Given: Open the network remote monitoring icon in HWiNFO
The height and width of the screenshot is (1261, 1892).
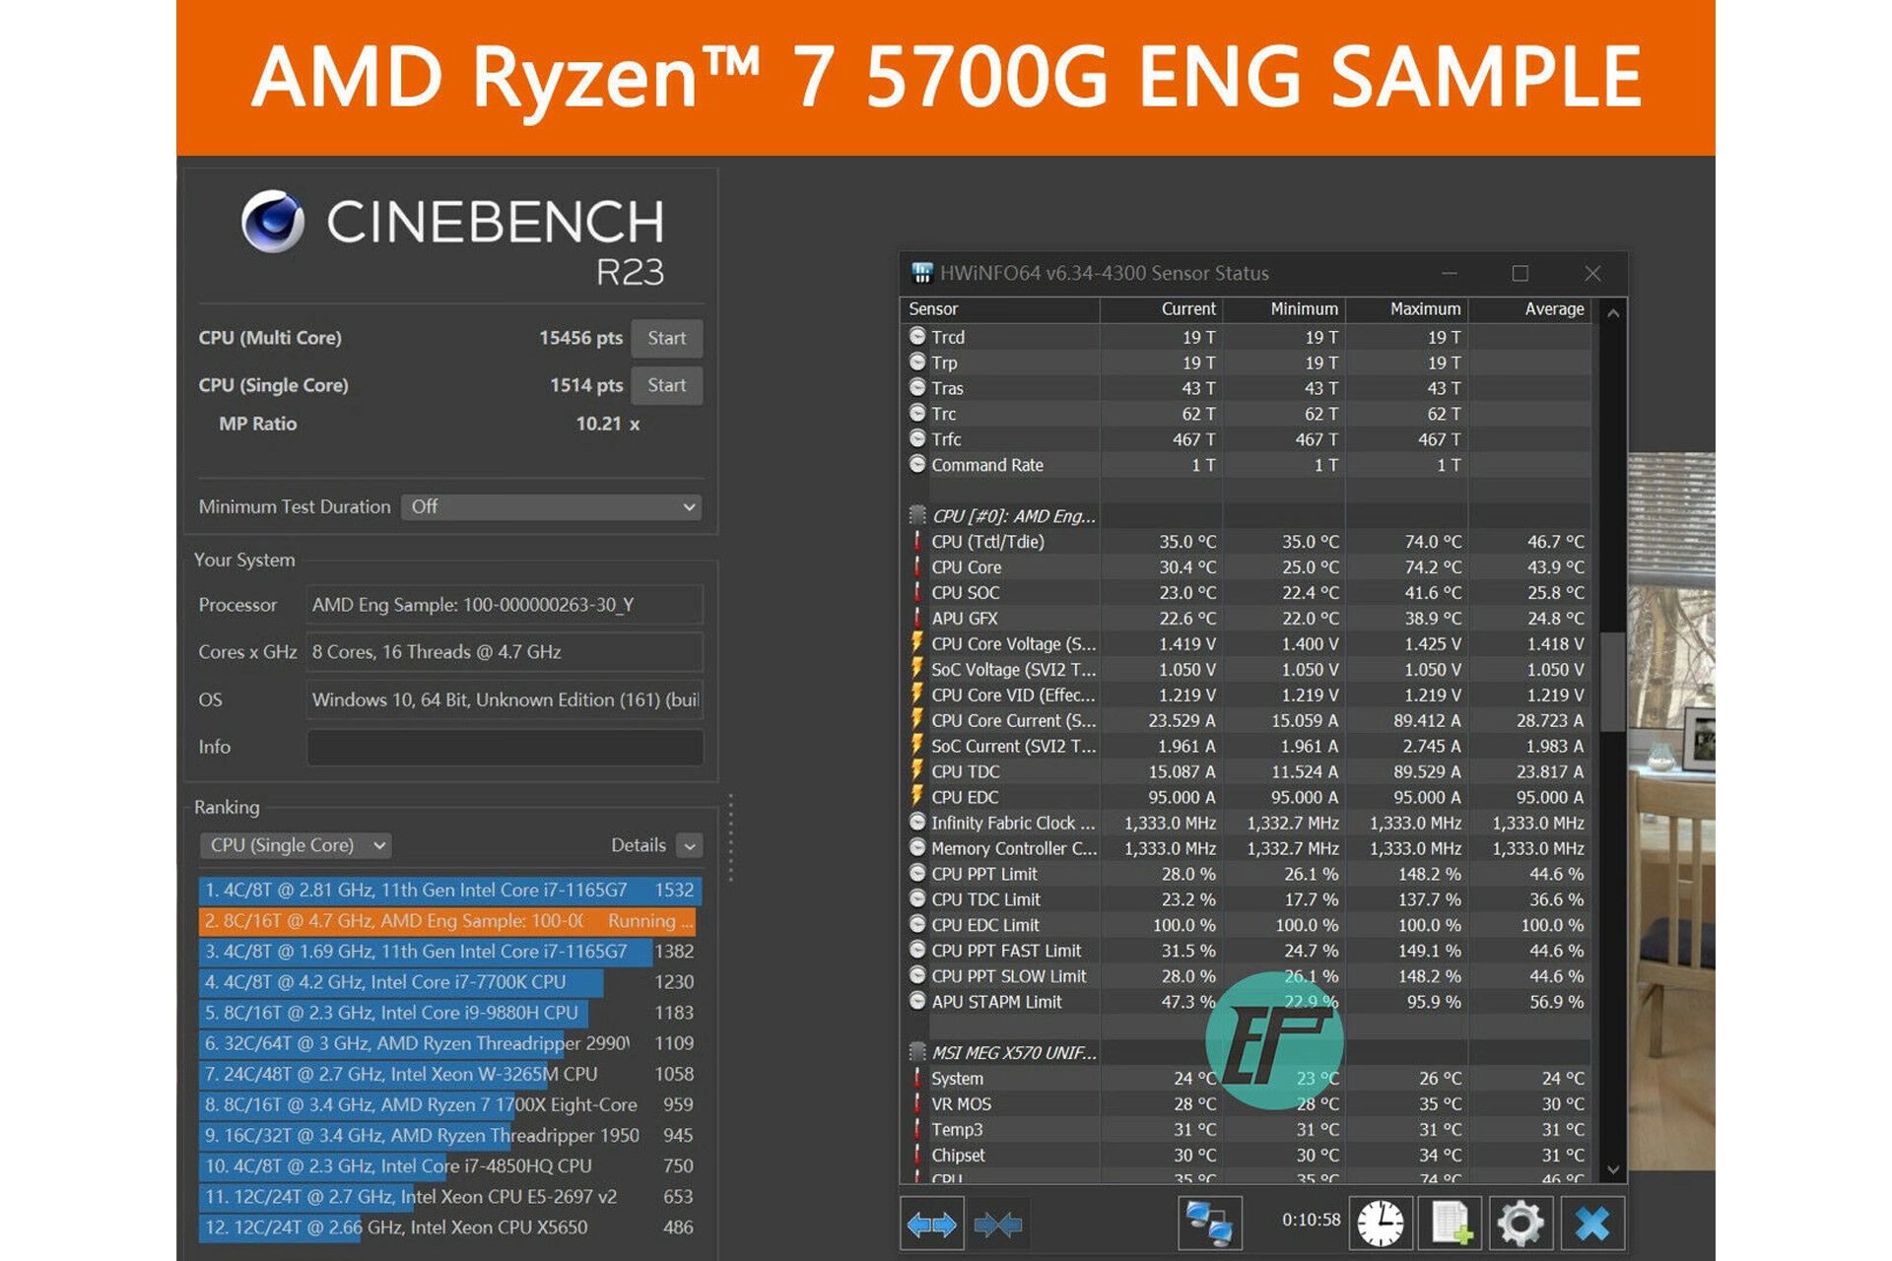Looking at the screenshot, I should click(x=1210, y=1225).
